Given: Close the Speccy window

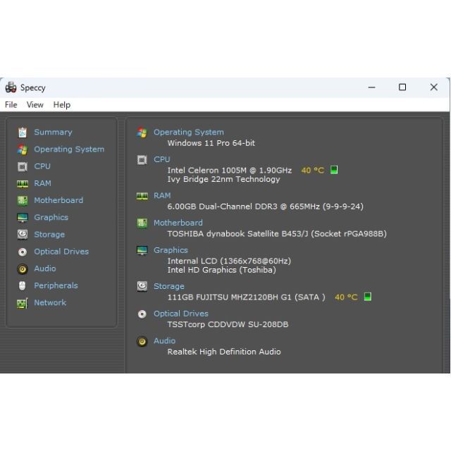Looking at the screenshot, I should (x=434, y=87).
